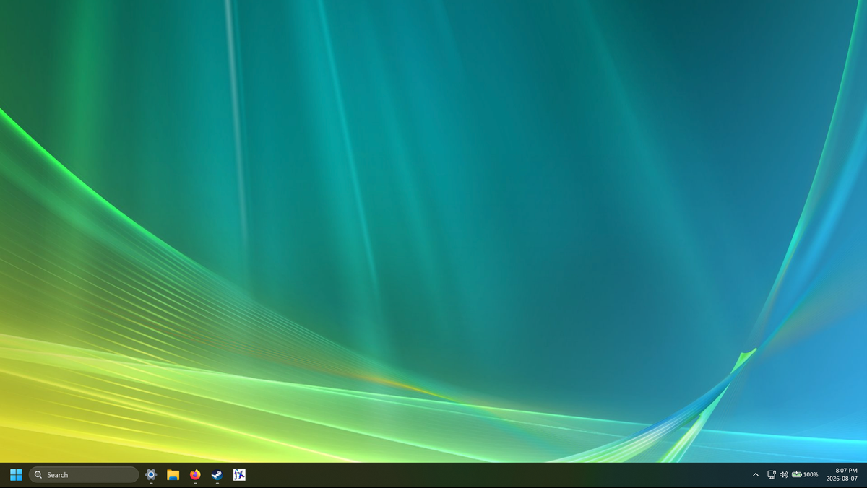The width and height of the screenshot is (867, 488).
Task: Open the Windows Start menu
Action: [x=16, y=474]
